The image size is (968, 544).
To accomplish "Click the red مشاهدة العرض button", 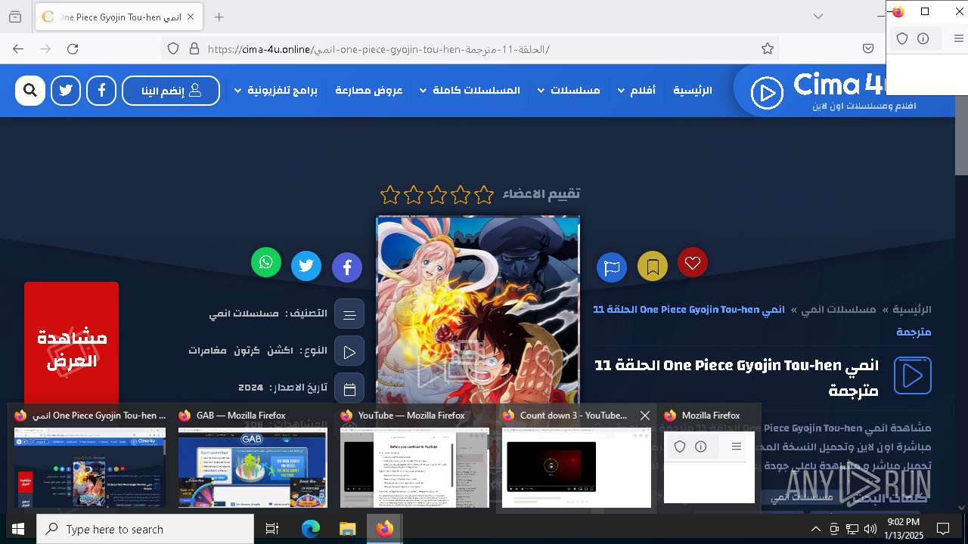I will point(71,348).
